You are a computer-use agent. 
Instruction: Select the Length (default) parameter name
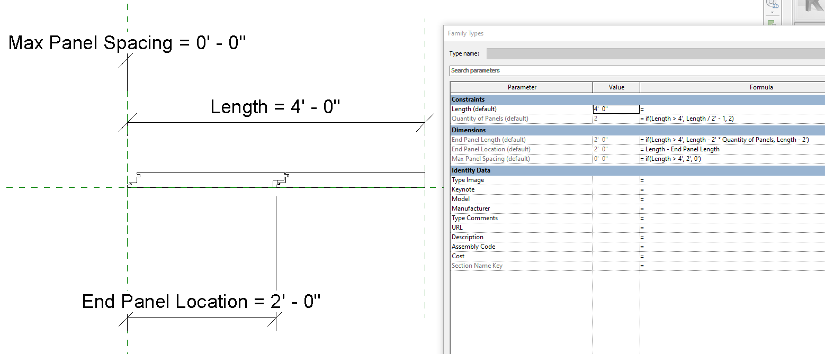474,109
